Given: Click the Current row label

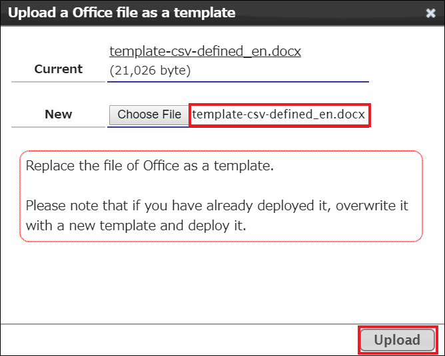Looking at the screenshot, I should (x=58, y=69).
